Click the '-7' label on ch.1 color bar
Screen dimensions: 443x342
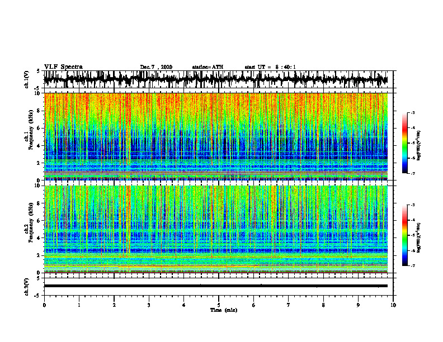coord(412,173)
